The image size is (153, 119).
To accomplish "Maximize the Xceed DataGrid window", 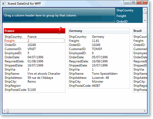I will (133, 2).
